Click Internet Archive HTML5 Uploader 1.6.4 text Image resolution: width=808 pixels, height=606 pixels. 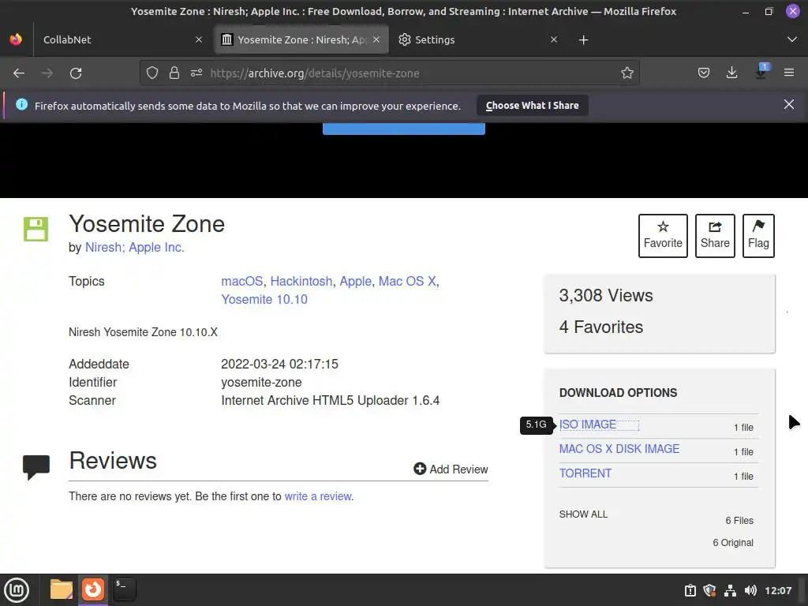[331, 400]
